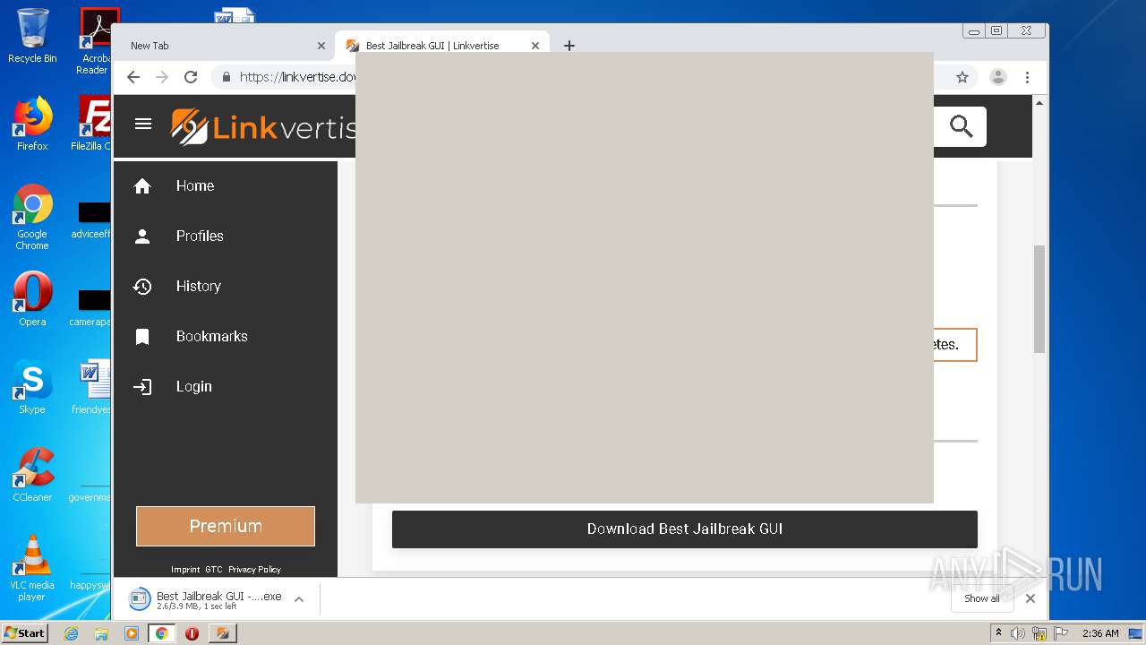Open Chrome taskbar button
Image resolution: width=1146 pixels, height=645 pixels.
tap(161, 633)
